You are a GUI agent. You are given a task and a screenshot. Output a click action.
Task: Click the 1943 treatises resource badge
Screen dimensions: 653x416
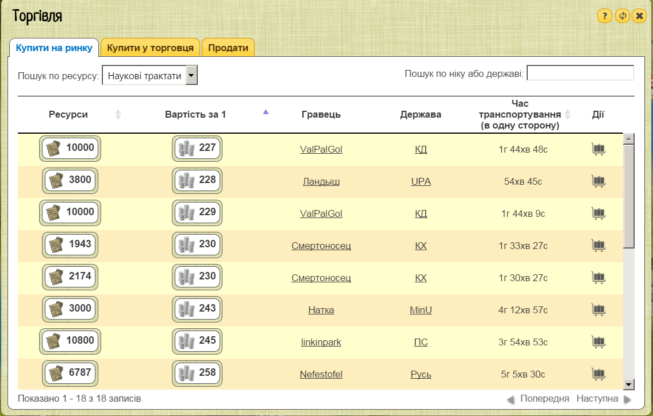[70, 245]
